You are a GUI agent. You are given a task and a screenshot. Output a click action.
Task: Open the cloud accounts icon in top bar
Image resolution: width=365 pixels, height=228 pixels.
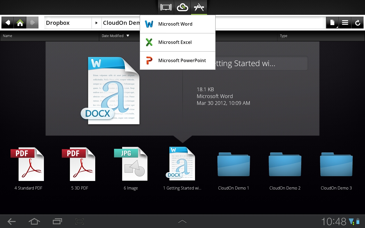click(182, 7)
